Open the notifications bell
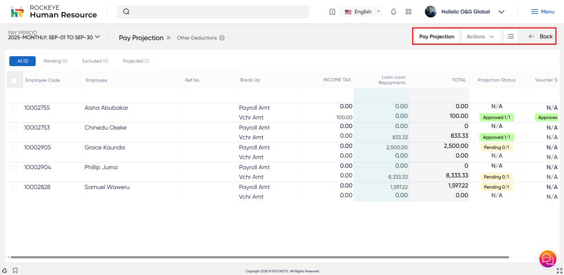 [x=393, y=12]
